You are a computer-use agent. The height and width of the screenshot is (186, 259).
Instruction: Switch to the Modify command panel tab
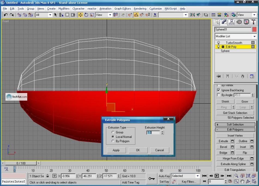(x=224, y=22)
